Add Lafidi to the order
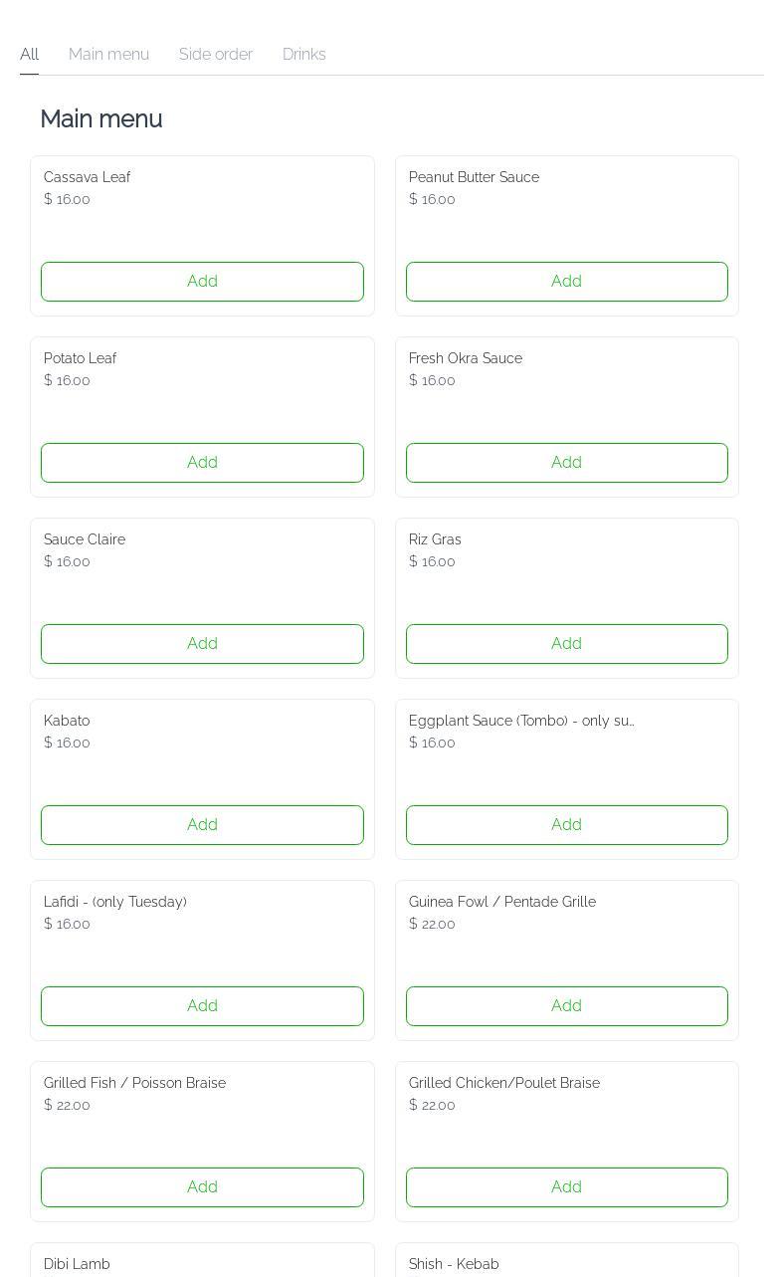The image size is (784, 1277). pyautogui.click(x=202, y=1006)
